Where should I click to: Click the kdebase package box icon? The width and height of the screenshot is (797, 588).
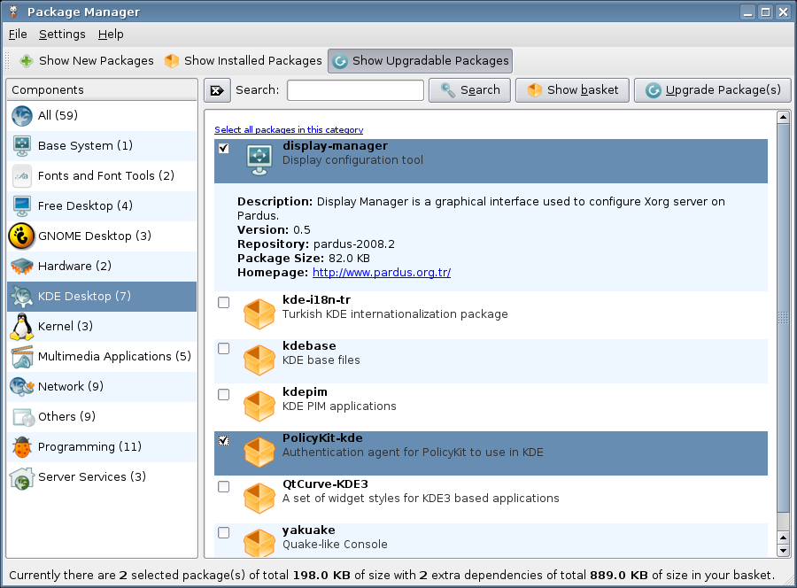click(x=259, y=358)
